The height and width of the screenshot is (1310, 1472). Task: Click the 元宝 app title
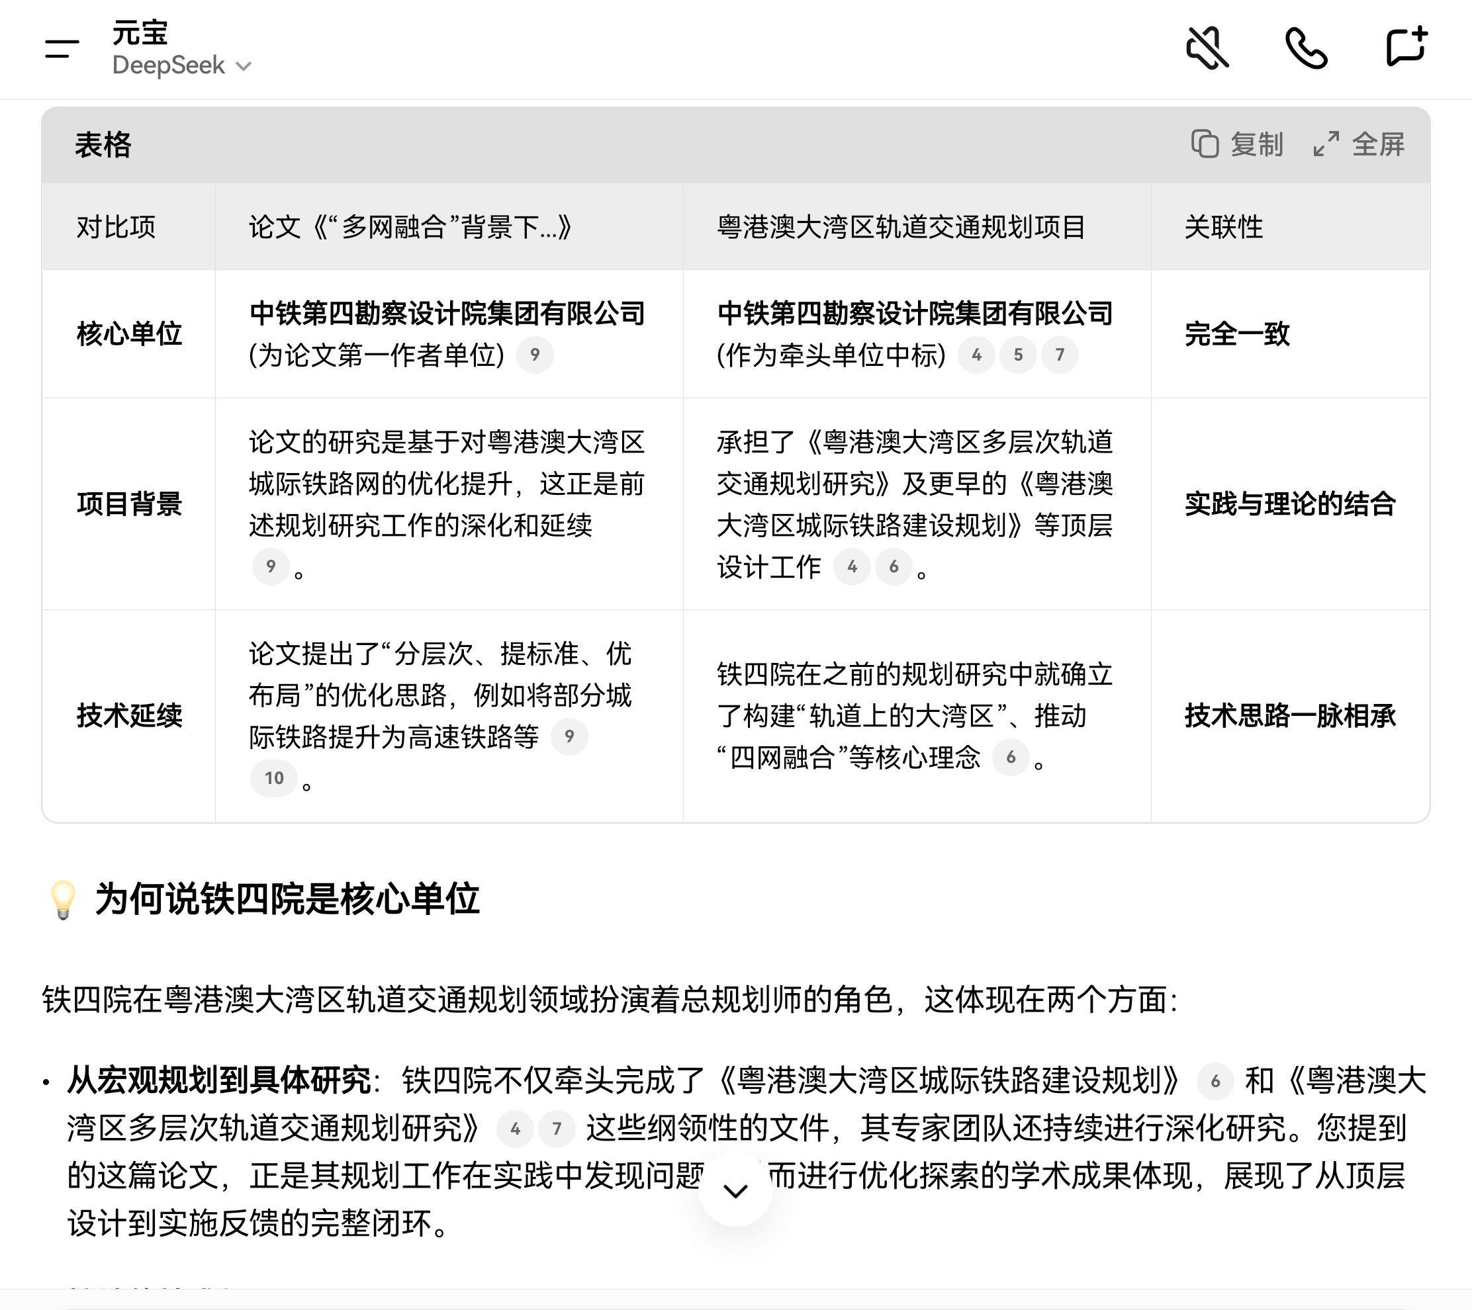coord(141,32)
